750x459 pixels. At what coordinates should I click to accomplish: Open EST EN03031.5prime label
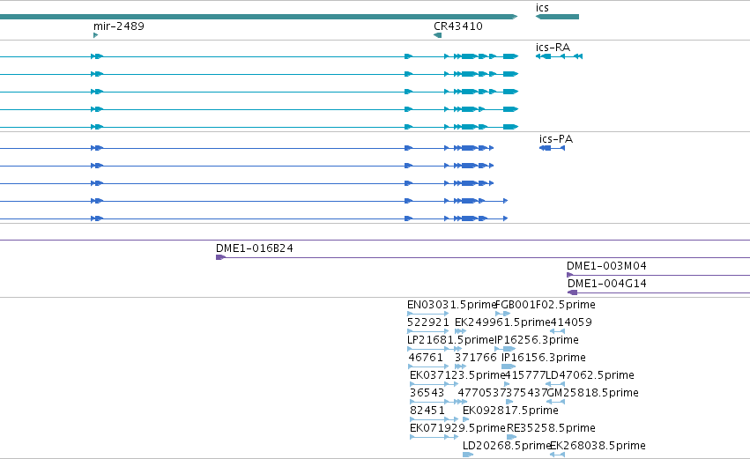(451, 305)
